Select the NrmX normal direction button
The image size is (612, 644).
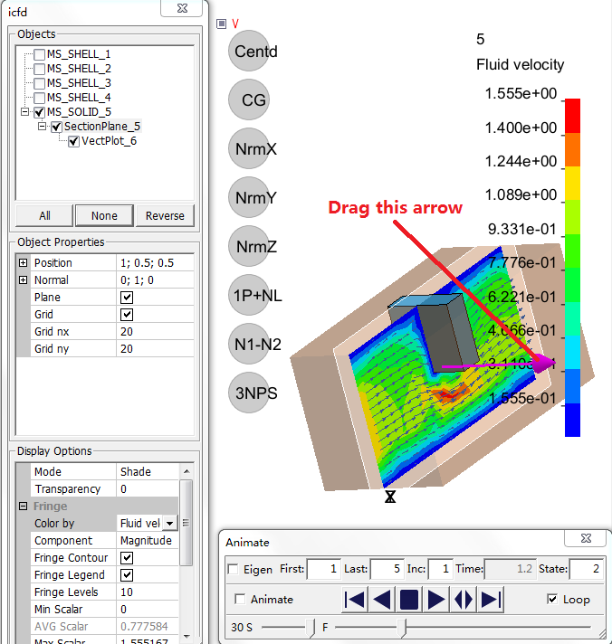click(x=255, y=148)
